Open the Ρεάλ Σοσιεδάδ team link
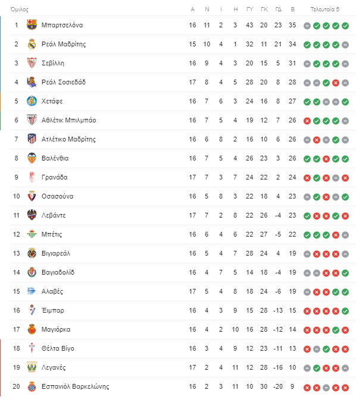Image resolution: width=356 pixels, height=400 pixels. click(x=64, y=82)
